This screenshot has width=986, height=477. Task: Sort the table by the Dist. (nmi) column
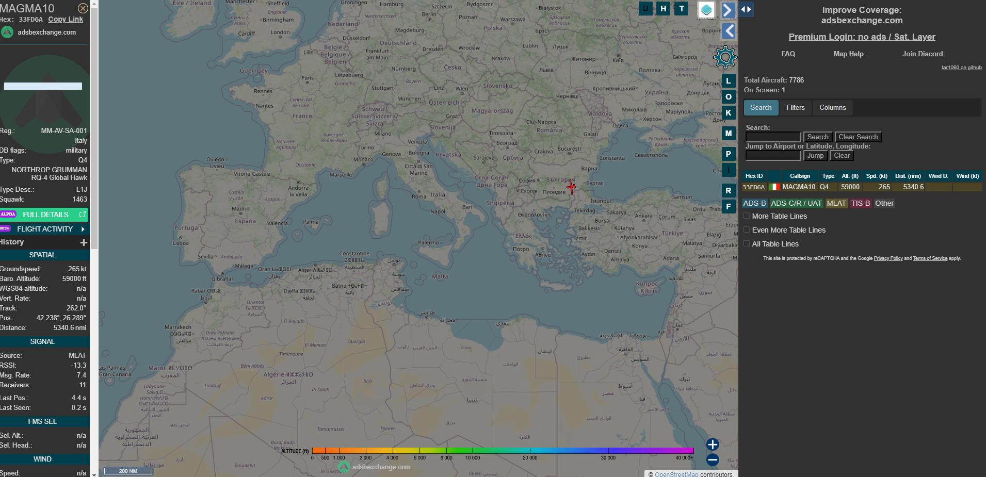(908, 176)
